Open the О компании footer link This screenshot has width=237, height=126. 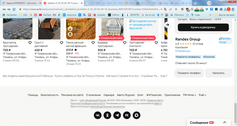(94, 95)
